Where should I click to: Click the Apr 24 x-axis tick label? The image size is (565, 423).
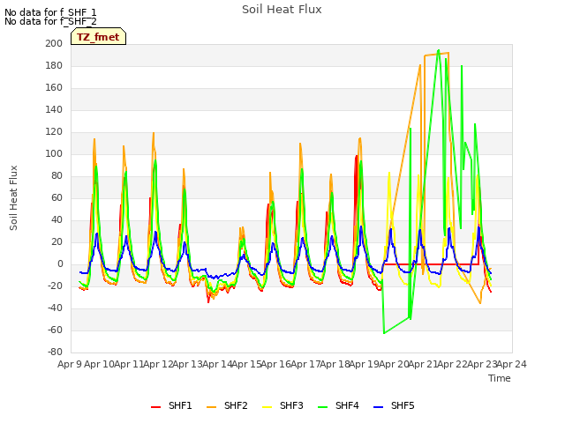click(x=512, y=364)
